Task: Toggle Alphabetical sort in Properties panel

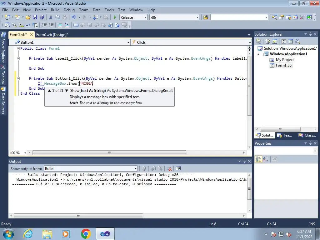Action: pyautogui.click(x=266, y=159)
